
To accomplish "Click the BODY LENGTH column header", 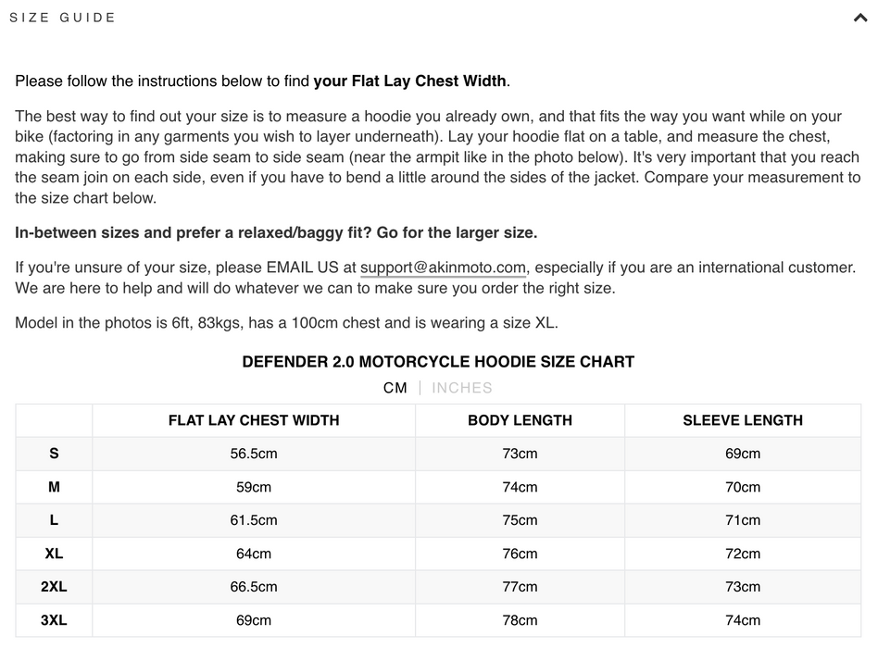I will tap(521, 420).
